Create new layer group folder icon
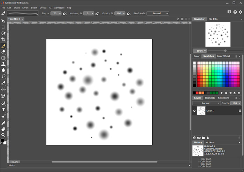The width and height of the screenshot is (244, 172). [203, 138]
